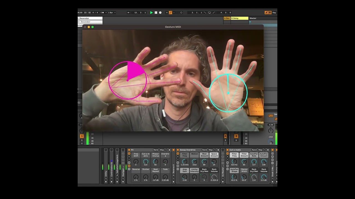Click the 4 / 4 time signature field
Viewport: 355px width, 199px height.
tap(95, 13)
